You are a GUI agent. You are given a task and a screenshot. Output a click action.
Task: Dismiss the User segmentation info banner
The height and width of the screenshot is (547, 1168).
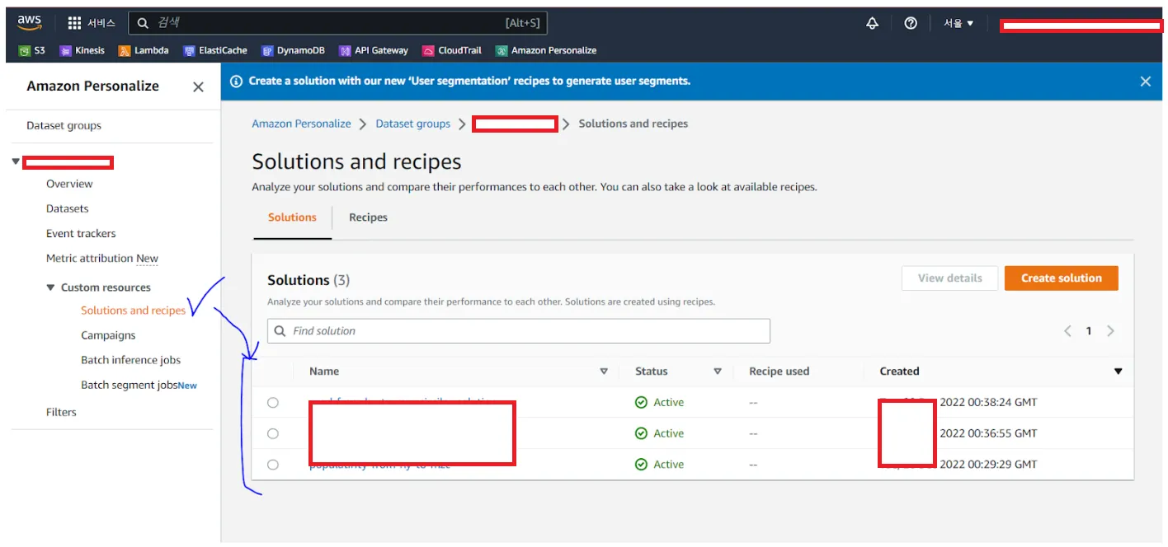click(x=1145, y=82)
